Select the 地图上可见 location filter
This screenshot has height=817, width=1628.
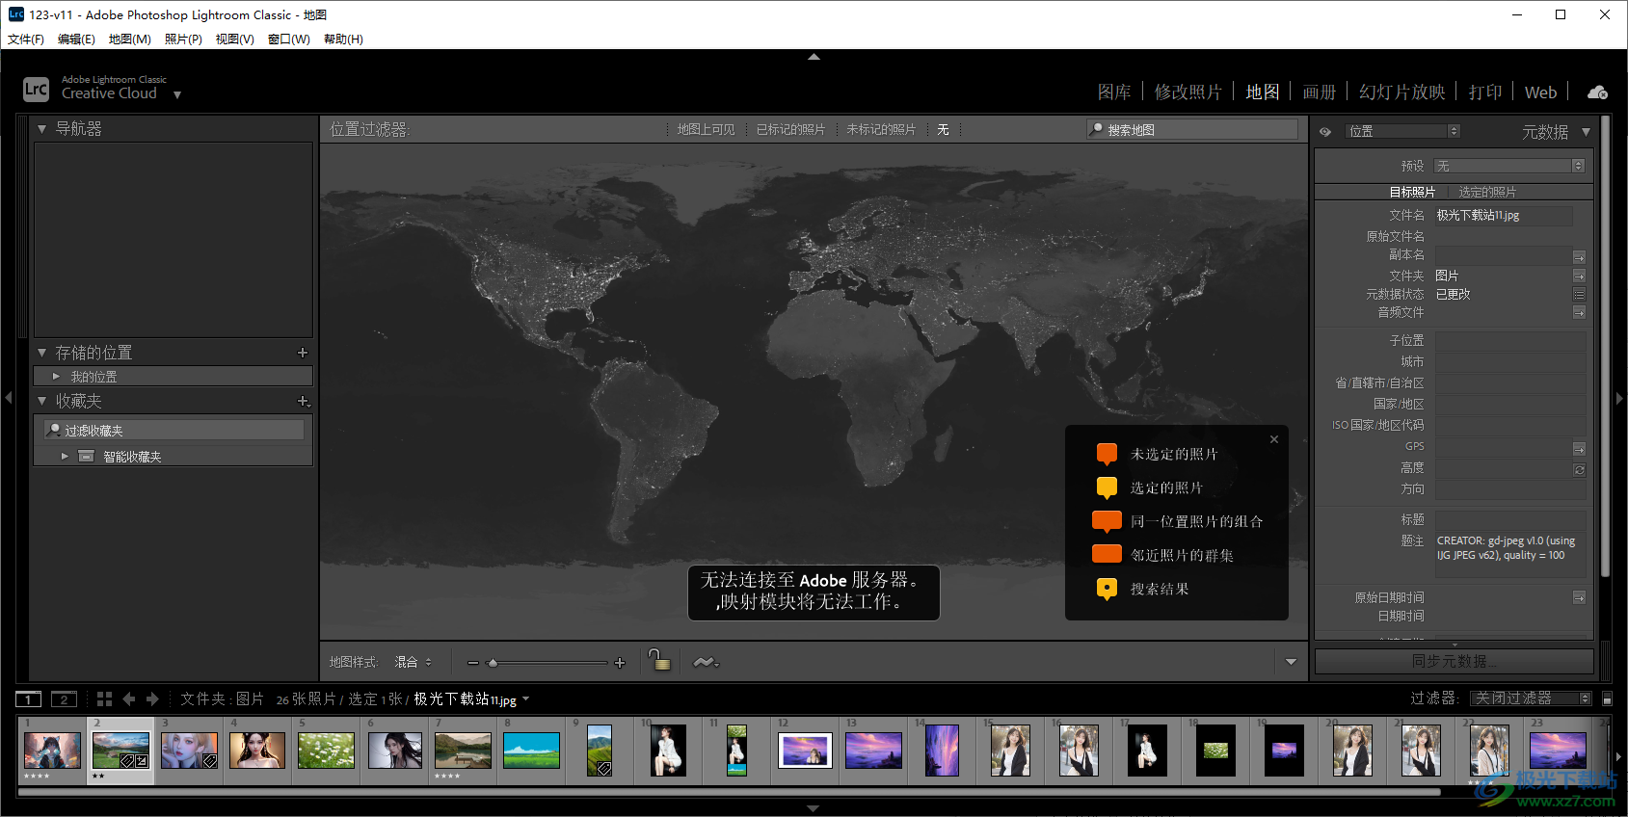[x=706, y=129]
